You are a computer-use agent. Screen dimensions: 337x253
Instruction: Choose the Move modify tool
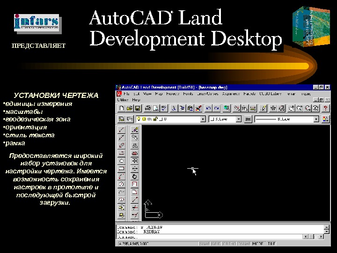coord(135,169)
